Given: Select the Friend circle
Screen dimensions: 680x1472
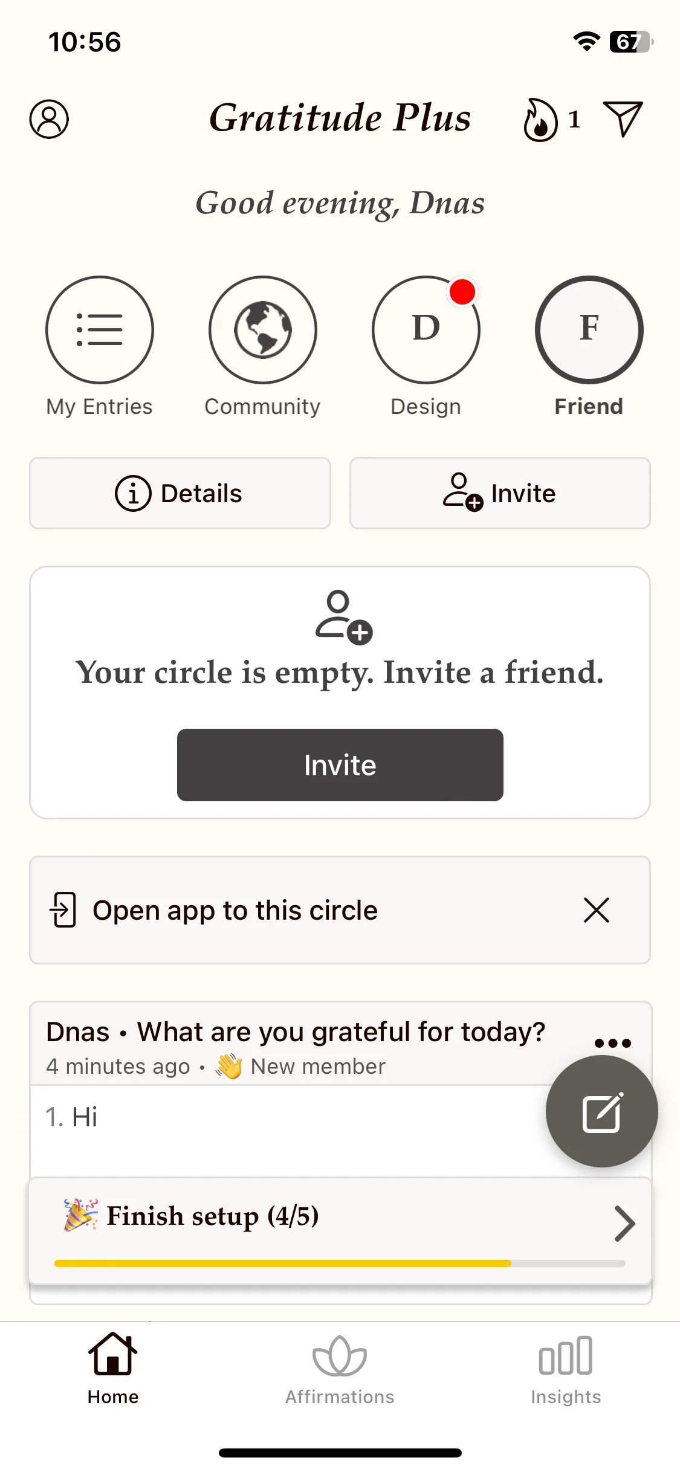Looking at the screenshot, I should (589, 330).
